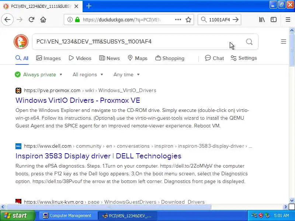This screenshot has height=221, width=295.
Task: Reload the current page
Action: [31, 20]
